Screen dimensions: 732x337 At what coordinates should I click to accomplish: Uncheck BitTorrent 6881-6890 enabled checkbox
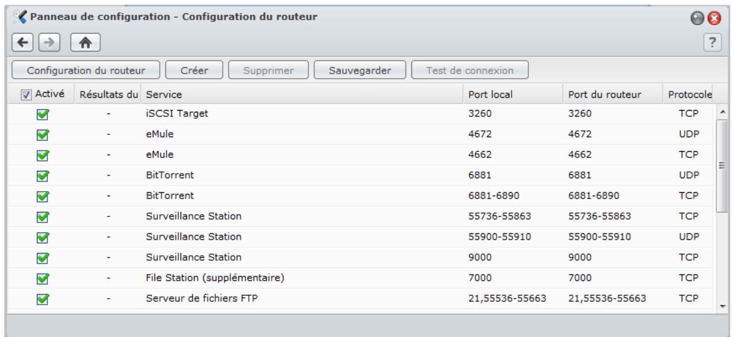pyautogui.click(x=42, y=196)
